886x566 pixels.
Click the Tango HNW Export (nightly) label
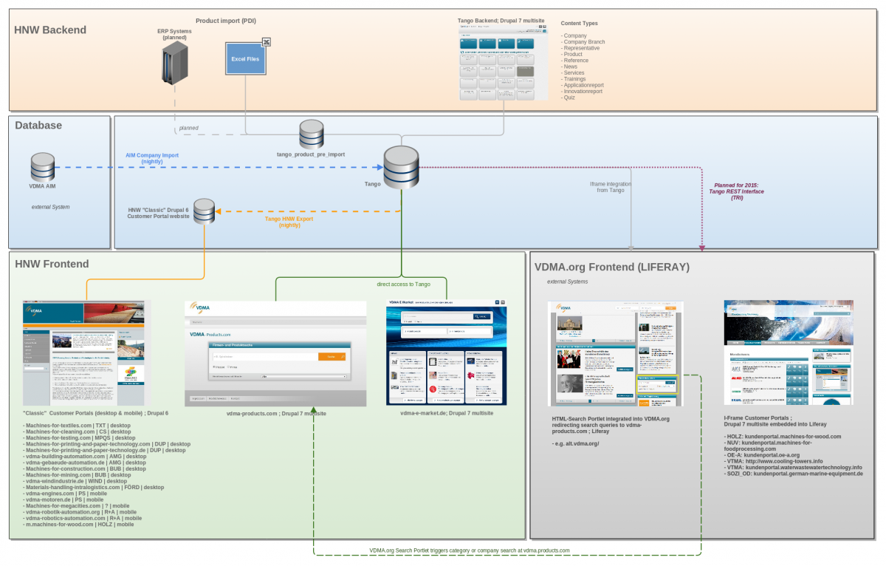[289, 222]
